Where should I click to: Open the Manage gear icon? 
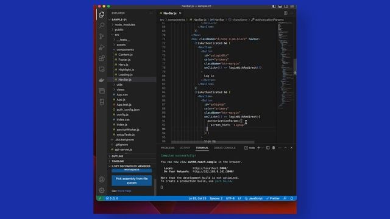102,190
